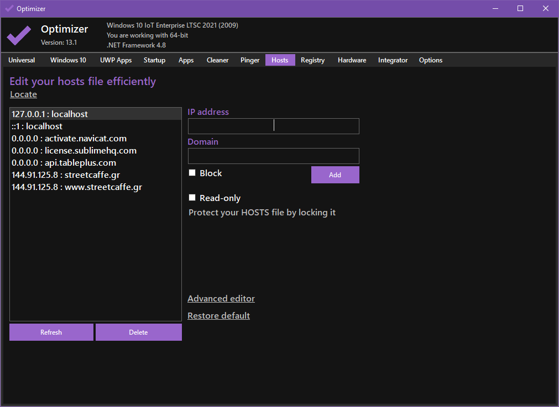Switch to the Universal tab
The height and width of the screenshot is (407, 559).
click(x=22, y=60)
